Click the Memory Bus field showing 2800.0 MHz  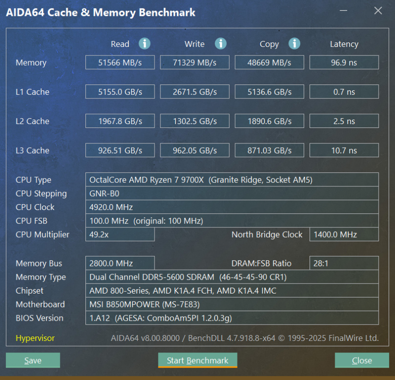point(119,263)
